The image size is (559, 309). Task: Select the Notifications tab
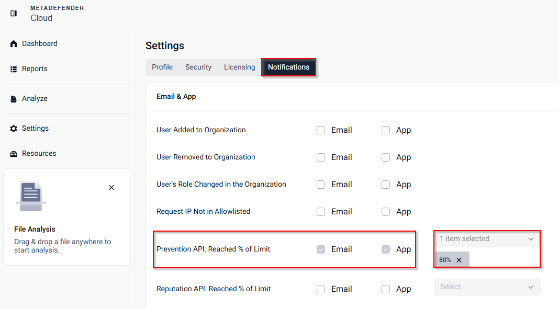click(288, 67)
